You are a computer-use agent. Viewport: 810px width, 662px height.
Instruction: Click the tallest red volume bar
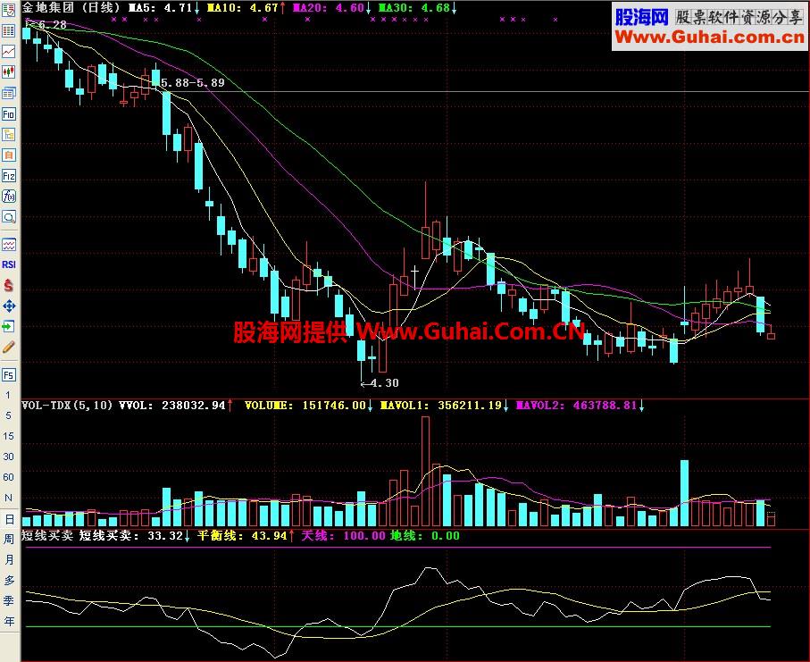[426, 472]
